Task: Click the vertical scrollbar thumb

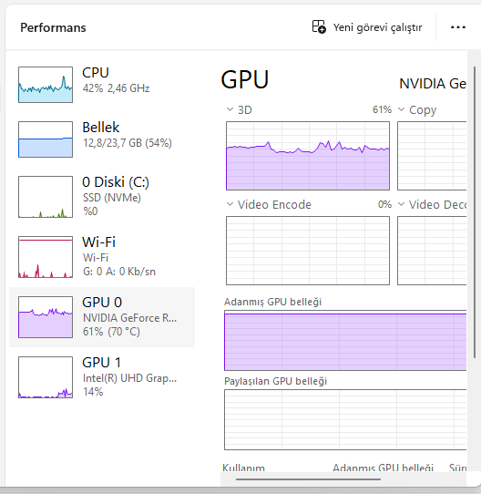Action: click(x=475, y=212)
